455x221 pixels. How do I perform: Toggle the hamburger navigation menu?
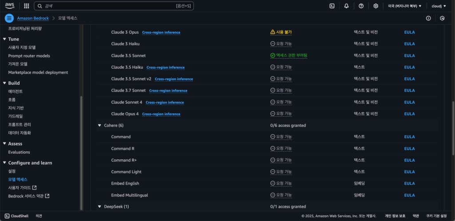[9, 18]
